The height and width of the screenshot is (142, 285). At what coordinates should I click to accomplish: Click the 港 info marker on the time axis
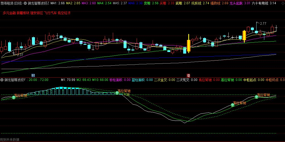(x=188, y=76)
